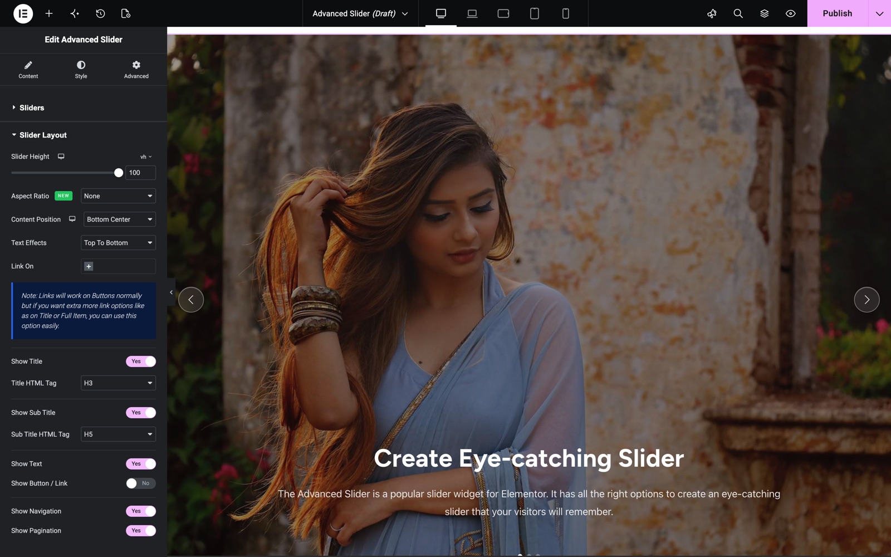This screenshot has width=891, height=557.
Task: Click the Slider Height responsive device icon
Action: coord(61,157)
